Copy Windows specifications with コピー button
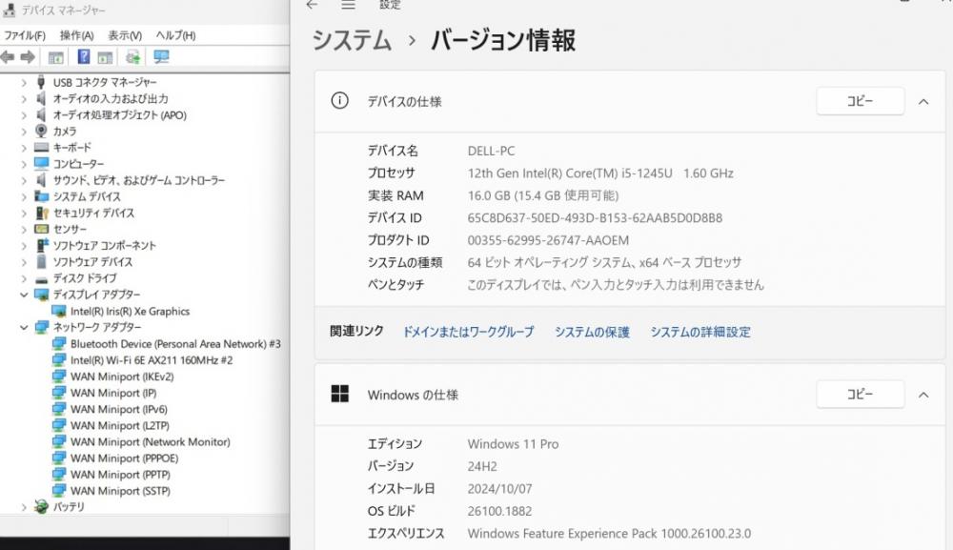 [x=860, y=395]
